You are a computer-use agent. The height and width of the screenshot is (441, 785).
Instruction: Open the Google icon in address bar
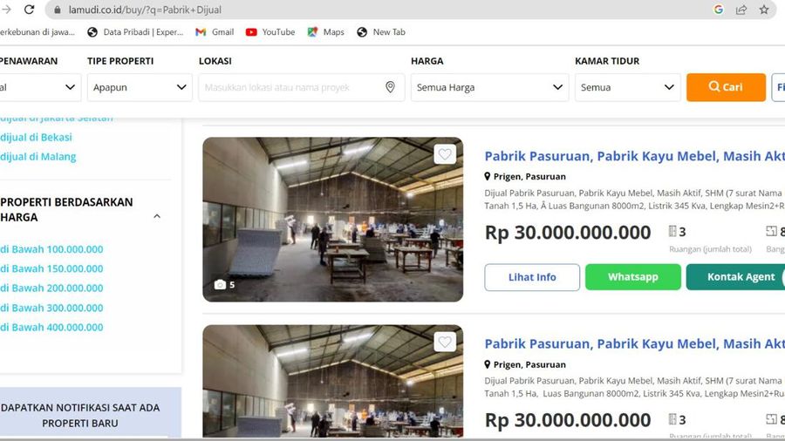tap(719, 10)
